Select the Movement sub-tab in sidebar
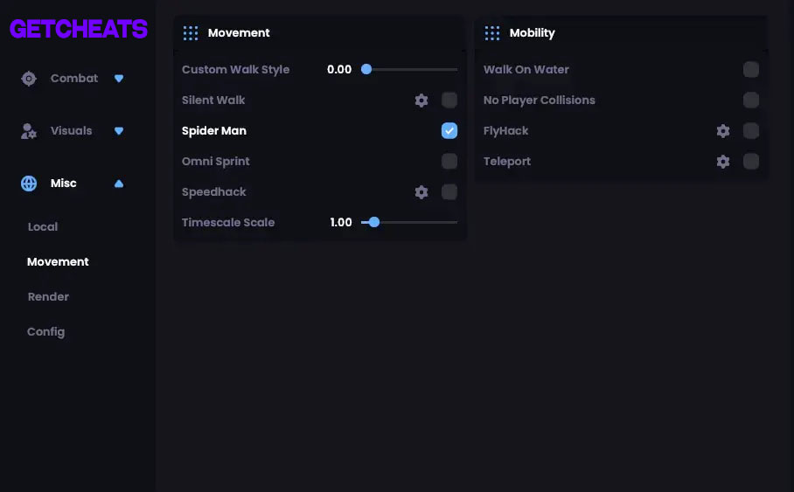This screenshot has width=794, height=492. pyautogui.click(x=58, y=261)
